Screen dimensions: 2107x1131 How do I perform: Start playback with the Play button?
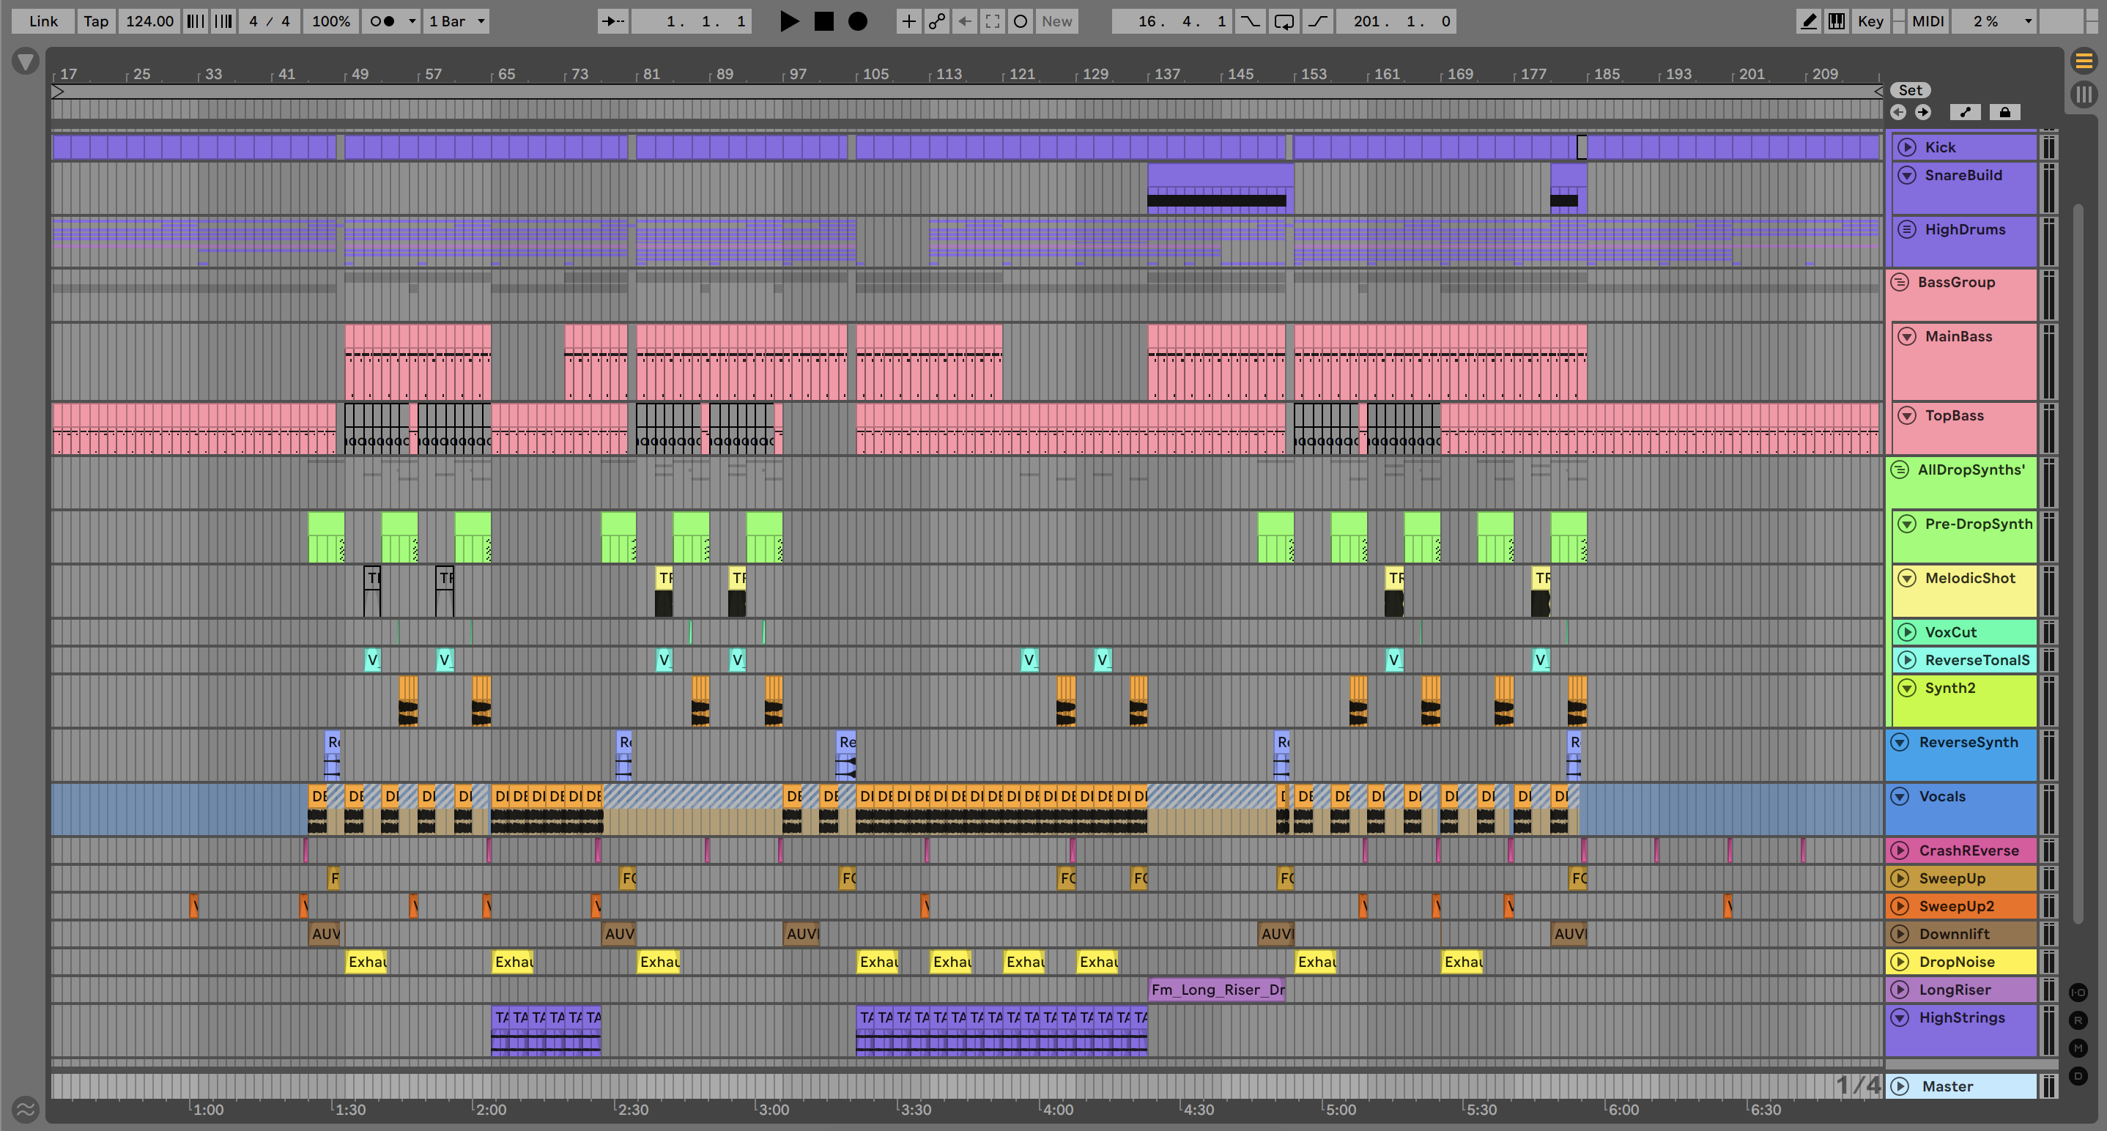(x=788, y=21)
